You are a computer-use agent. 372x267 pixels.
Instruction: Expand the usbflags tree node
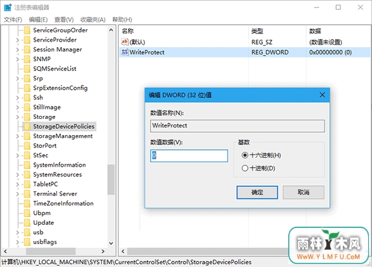click(x=17, y=242)
